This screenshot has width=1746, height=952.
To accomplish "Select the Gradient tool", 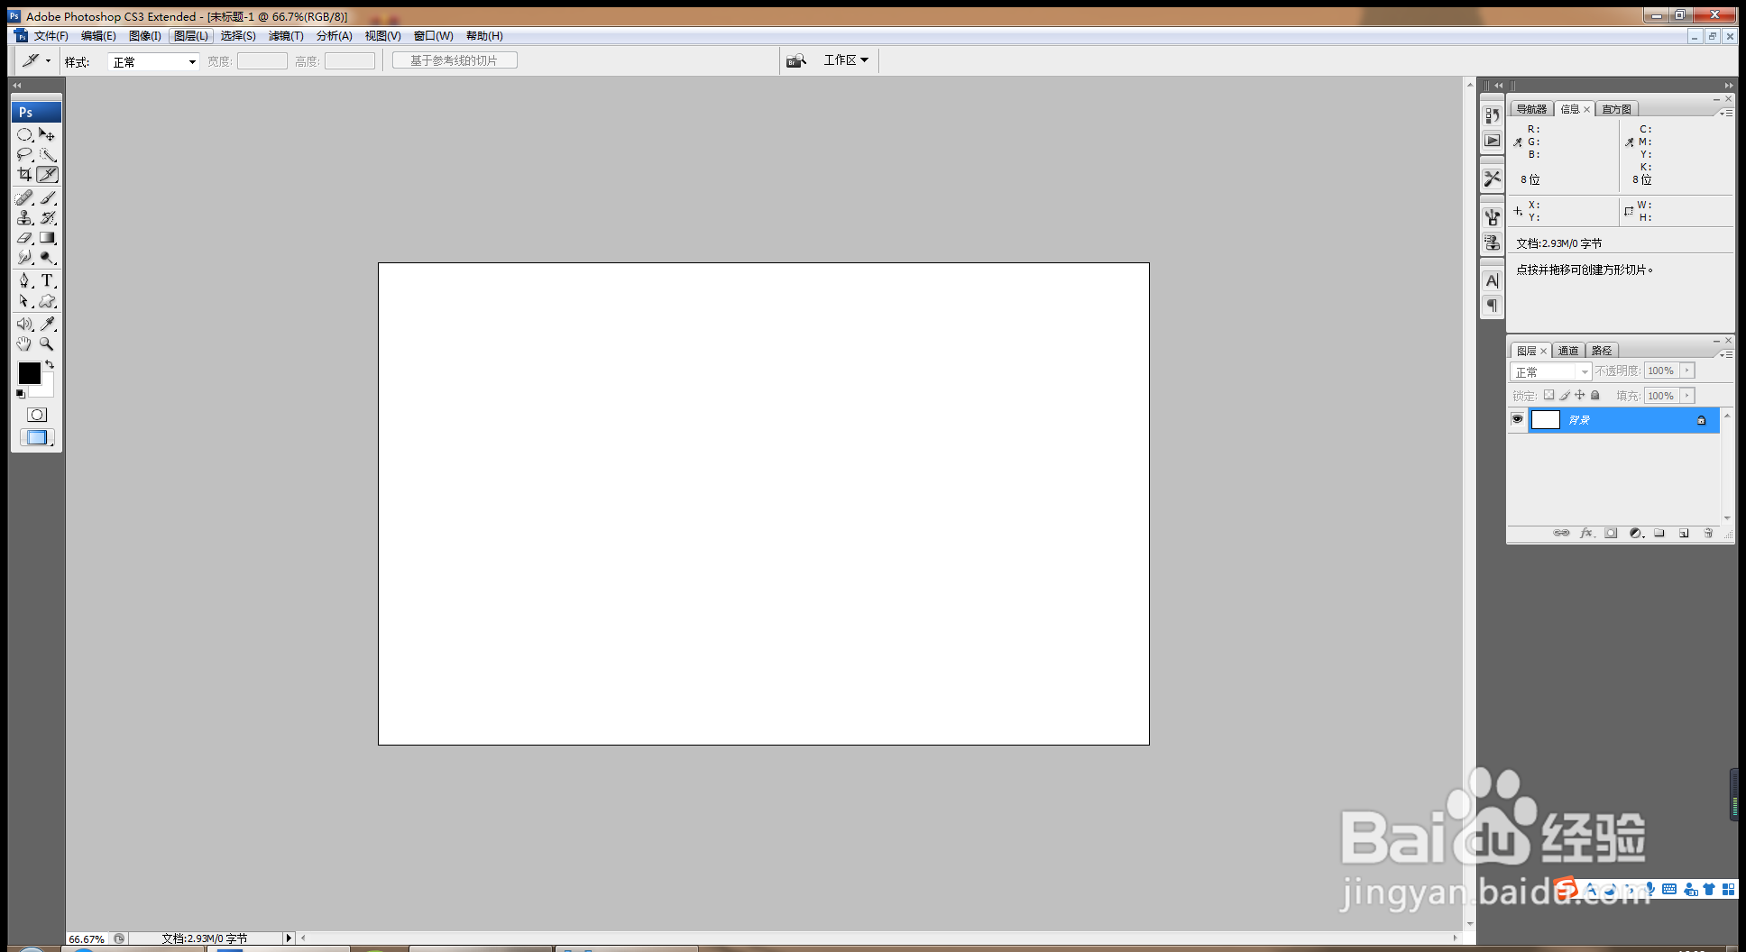I will click(48, 238).
